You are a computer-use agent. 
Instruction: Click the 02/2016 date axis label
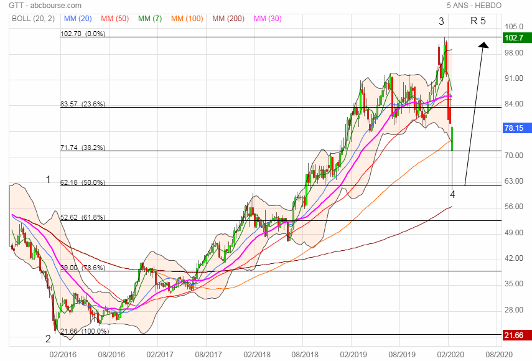[x=63, y=355]
